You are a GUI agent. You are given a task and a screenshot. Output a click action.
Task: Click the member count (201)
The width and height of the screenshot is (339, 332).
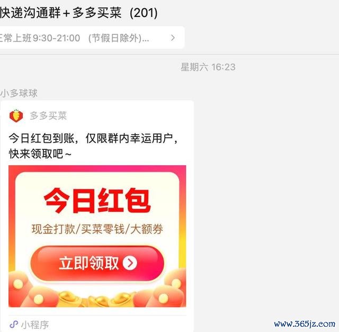tap(144, 13)
